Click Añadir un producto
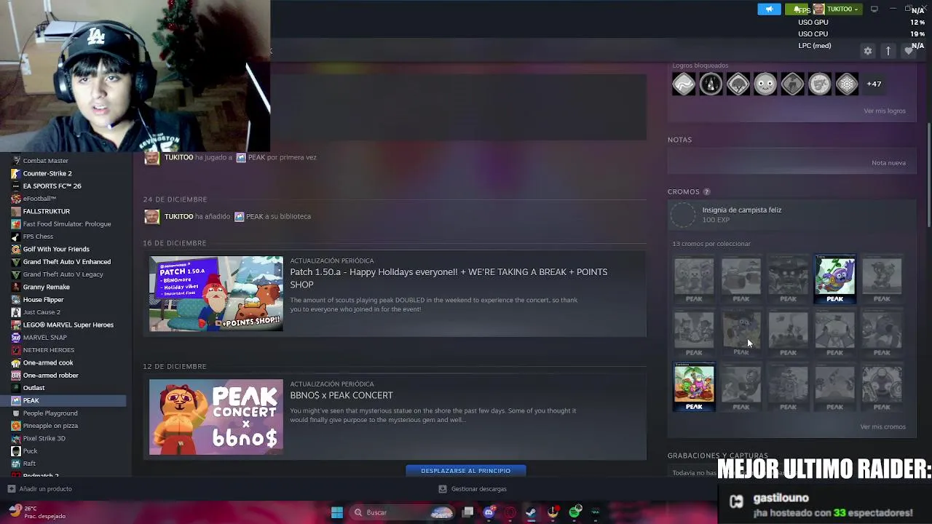932x524 pixels. [x=39, y=489]
